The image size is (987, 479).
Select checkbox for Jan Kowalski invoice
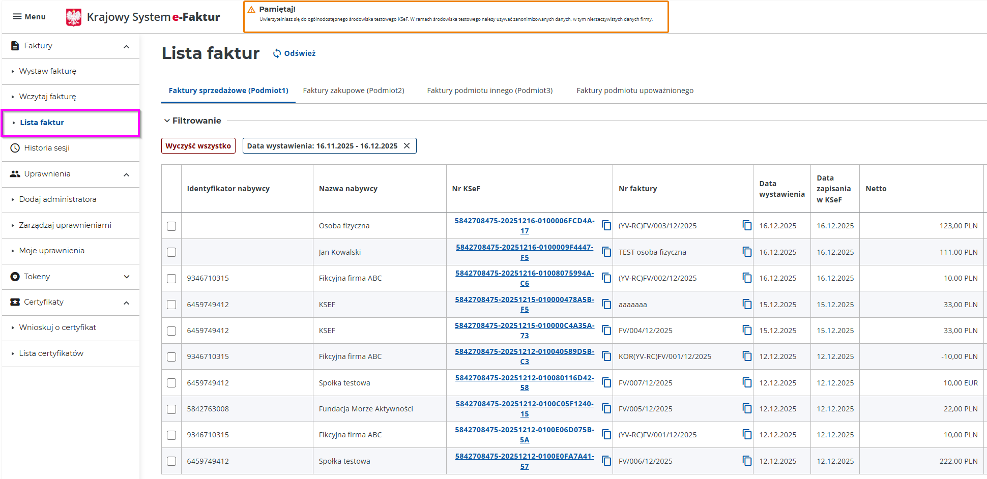pyautogui.click(x=171, y=252)
